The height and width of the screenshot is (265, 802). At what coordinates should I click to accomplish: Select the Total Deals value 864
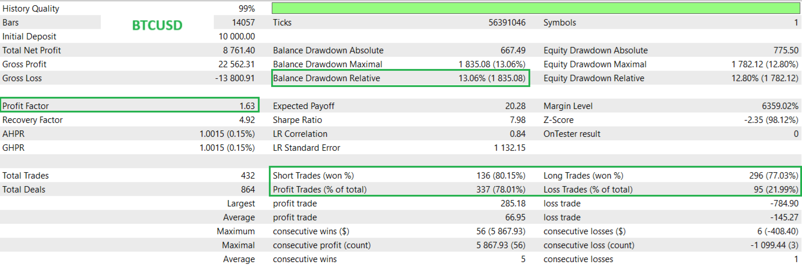coord(247,190)
